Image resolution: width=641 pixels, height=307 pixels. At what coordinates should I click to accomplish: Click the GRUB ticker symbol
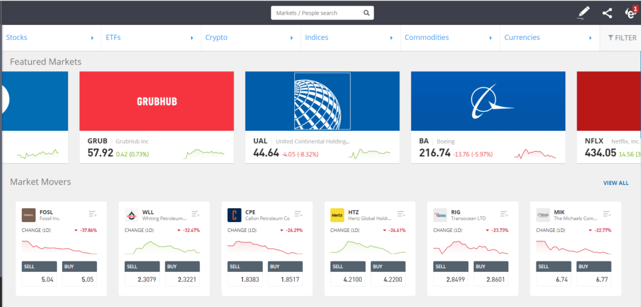[97, 141]
